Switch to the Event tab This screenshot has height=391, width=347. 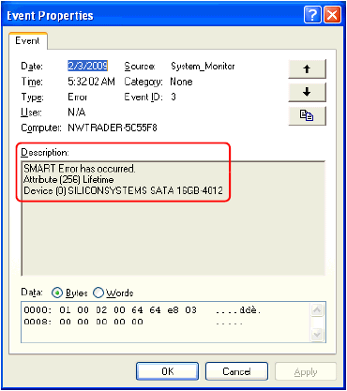tap(27, 40)
